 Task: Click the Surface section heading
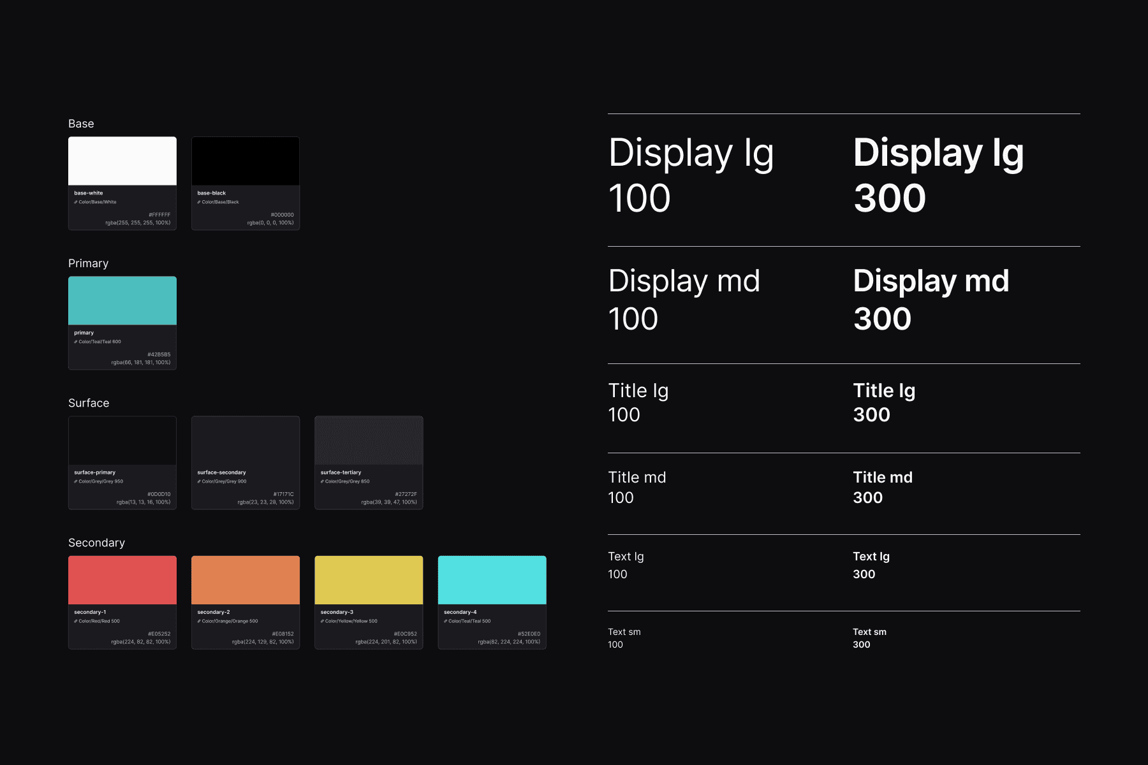tap(89, 403)
